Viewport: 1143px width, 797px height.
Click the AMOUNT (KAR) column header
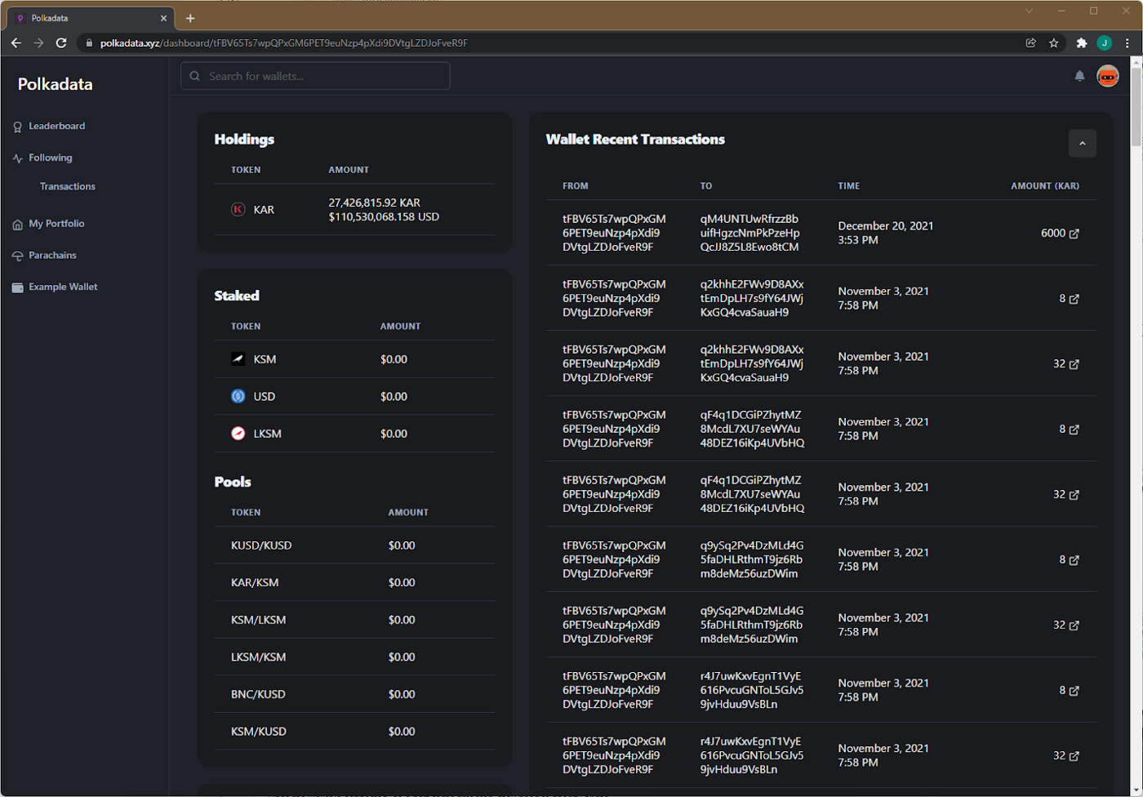click(1045, 186)
